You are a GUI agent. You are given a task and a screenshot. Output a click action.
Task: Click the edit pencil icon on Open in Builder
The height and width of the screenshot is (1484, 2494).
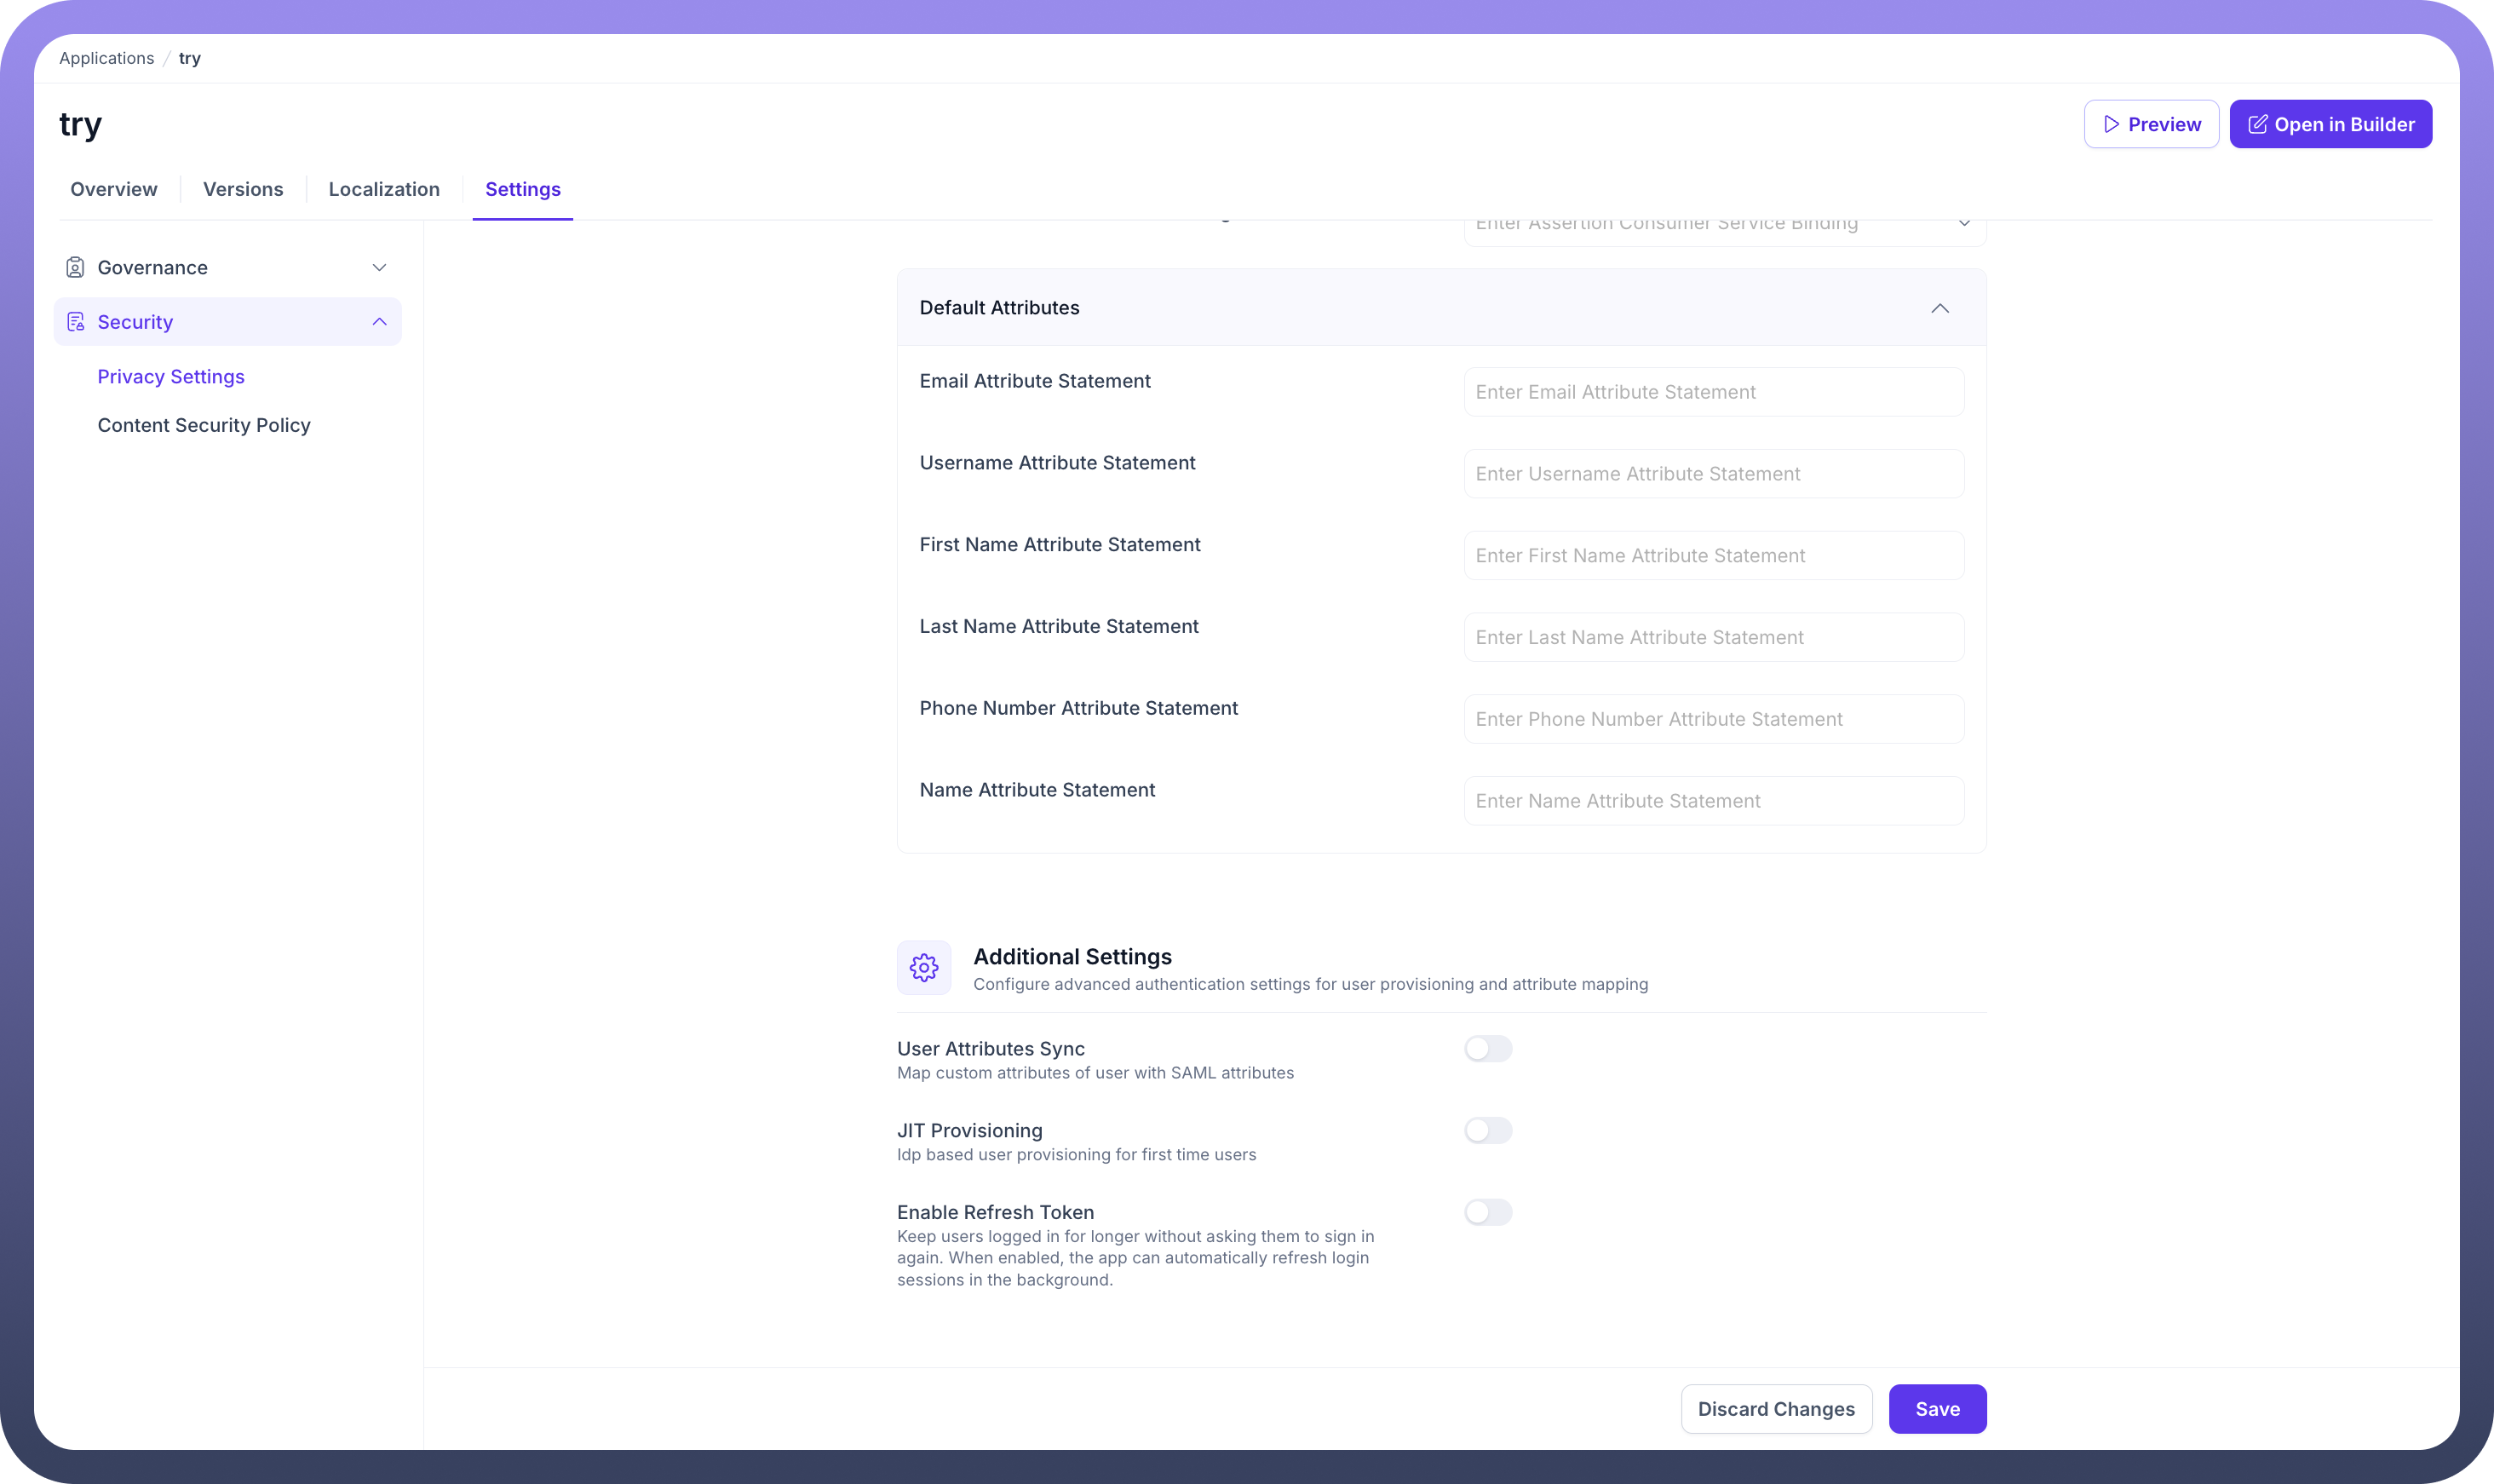point(2257,124)
